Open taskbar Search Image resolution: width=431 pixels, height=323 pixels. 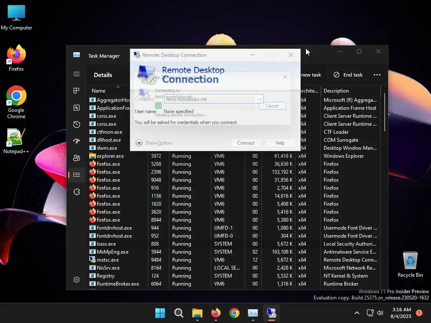pos(178,313)
